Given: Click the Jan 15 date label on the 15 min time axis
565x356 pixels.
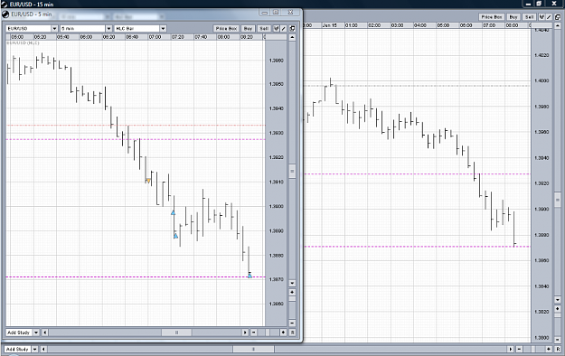Looking at the screenshot, I should [x=329, y=25].
